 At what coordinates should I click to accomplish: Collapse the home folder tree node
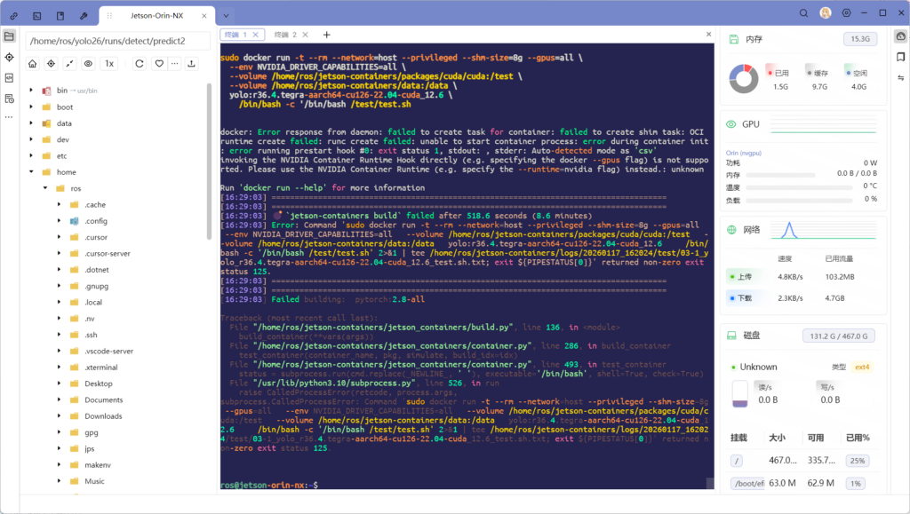pyautogui.click(x=32, y=172)
